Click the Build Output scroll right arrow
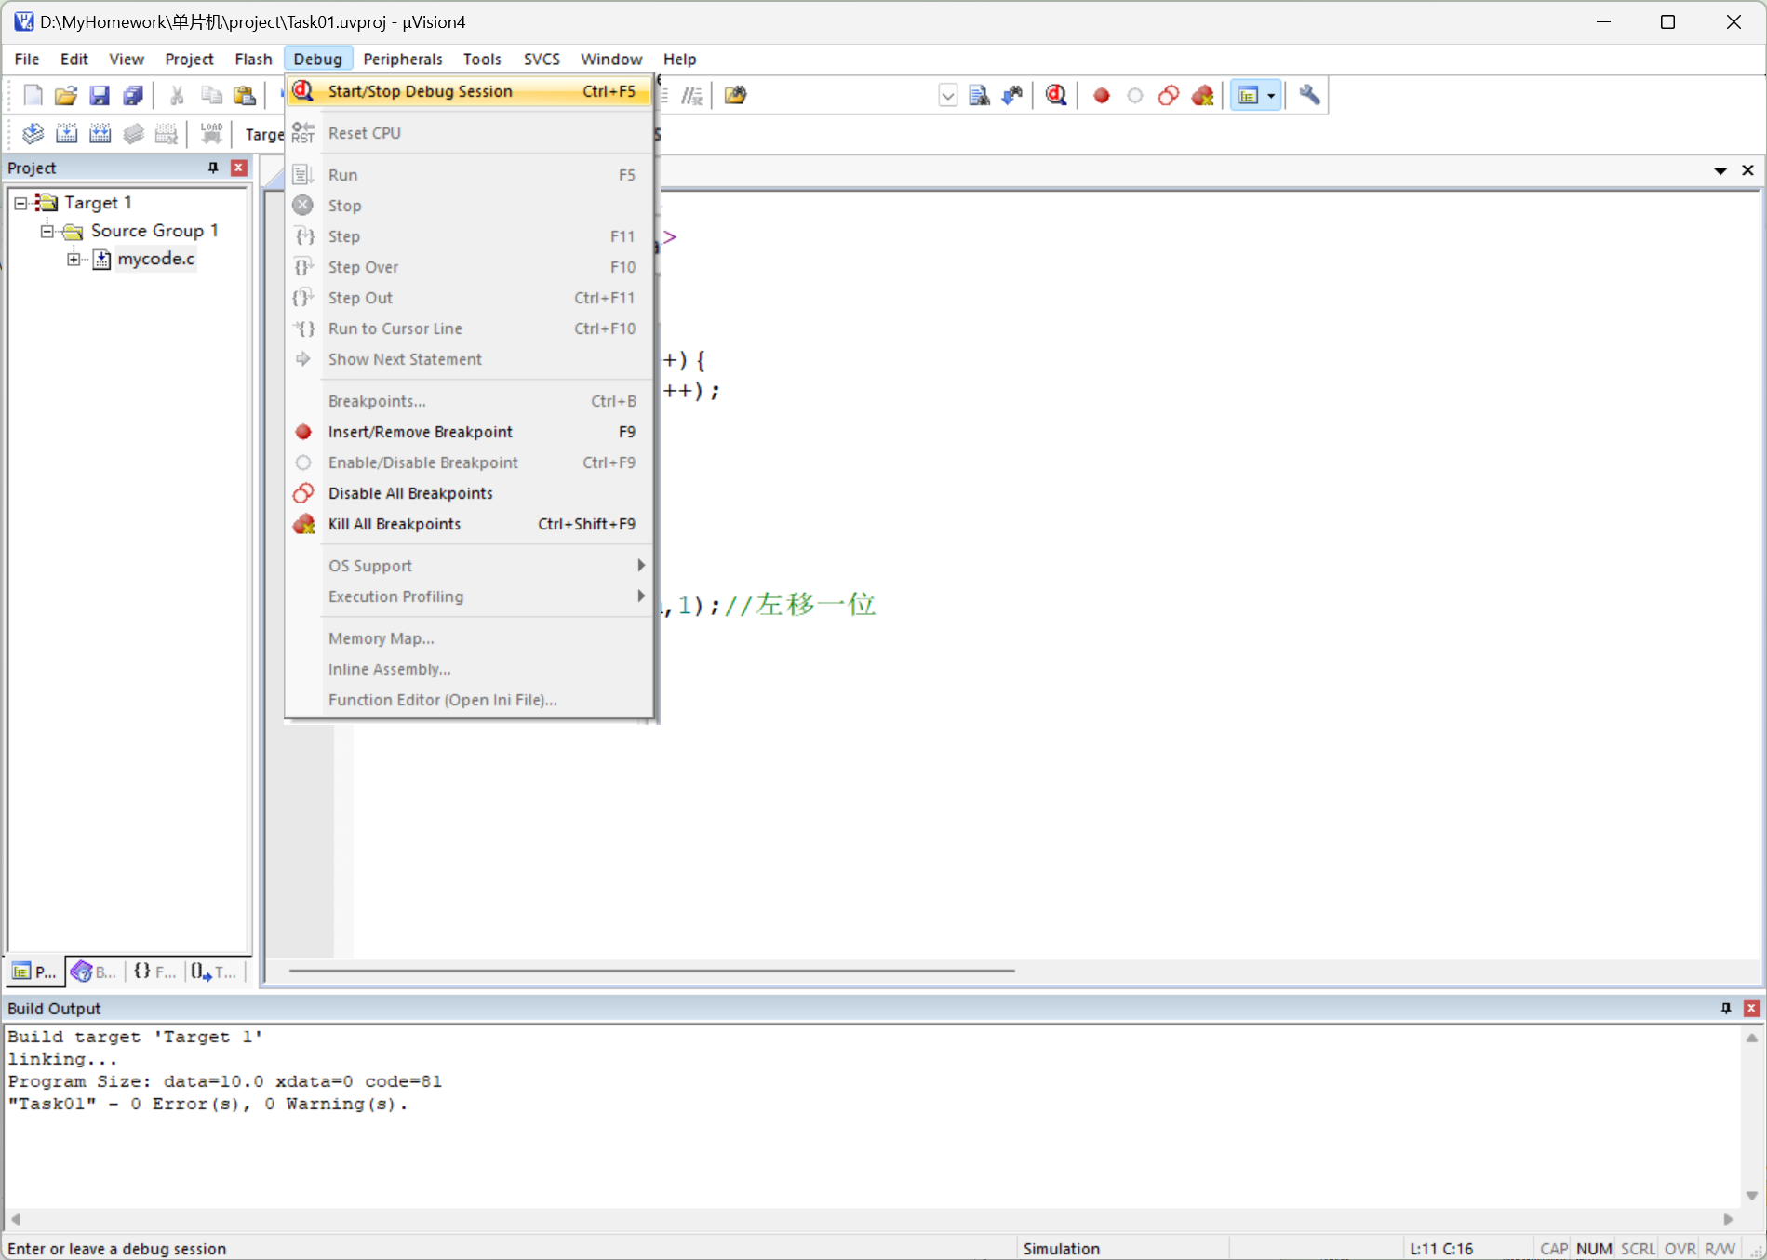The image size is (1767, 1260). tap(1728, 1219)
